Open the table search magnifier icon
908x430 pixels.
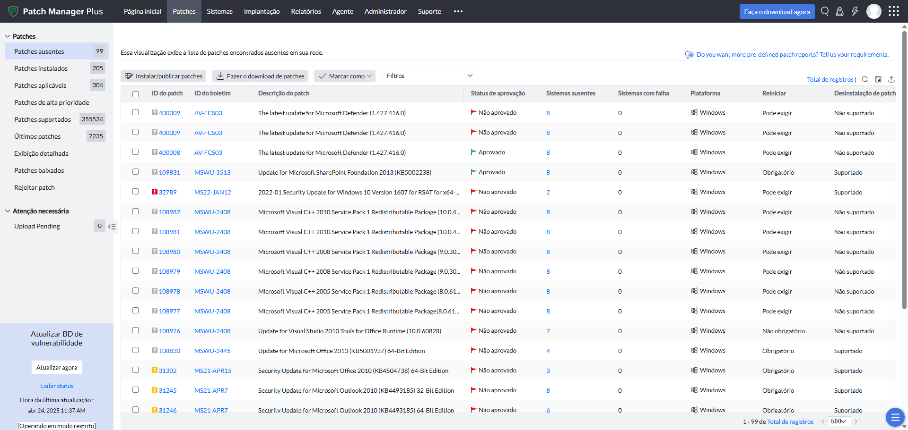[865, 79]
